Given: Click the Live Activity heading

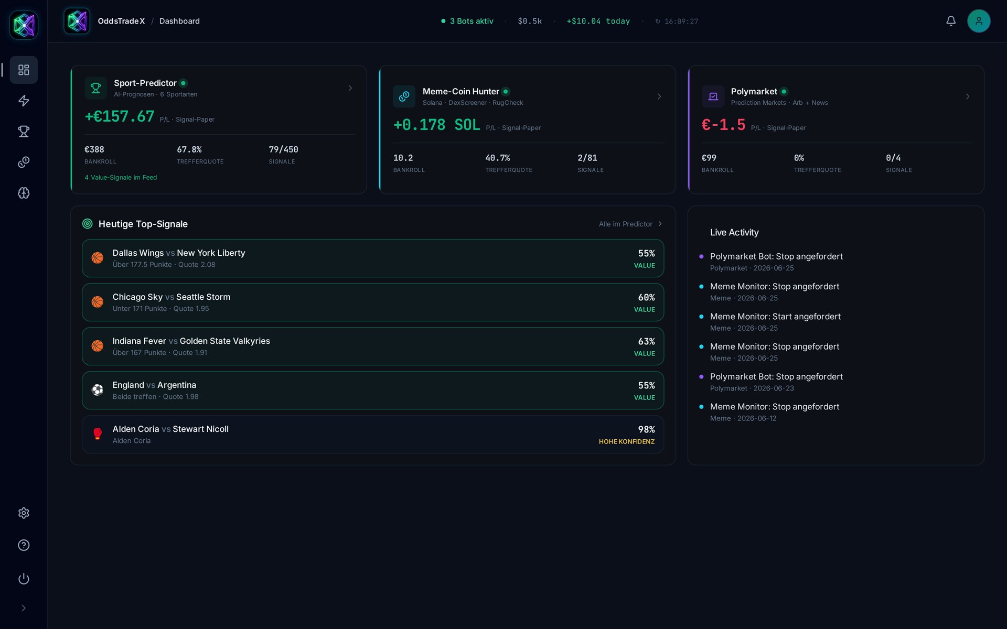Looking at the screenshot, I should tap(734, 232).
